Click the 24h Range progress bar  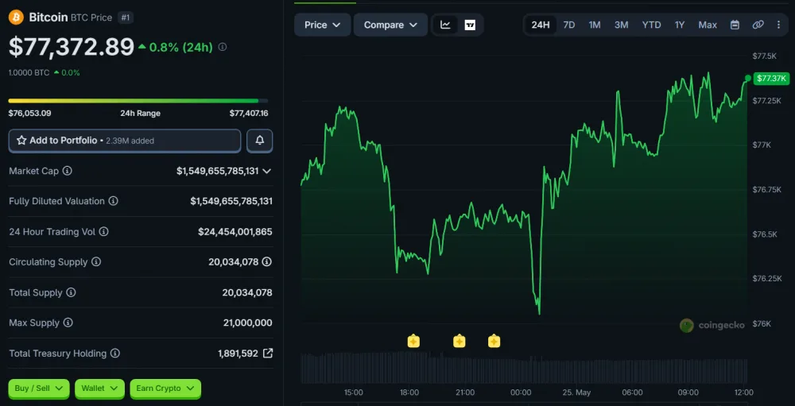tap(138, 101)
